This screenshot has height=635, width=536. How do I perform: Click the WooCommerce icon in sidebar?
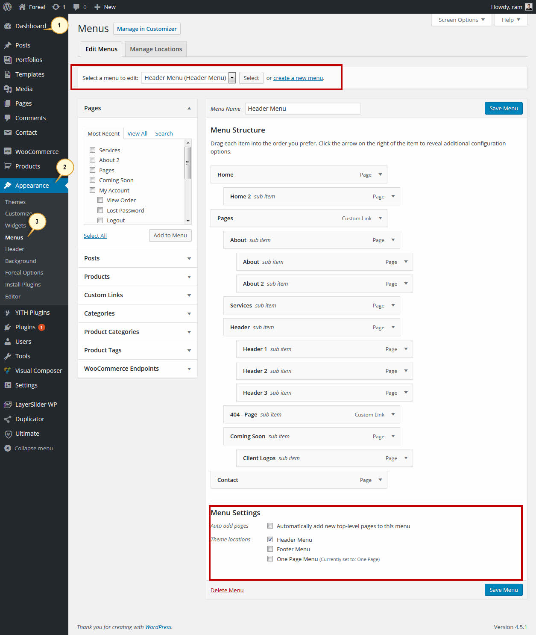pyautogui.click(x=8, y=152)
